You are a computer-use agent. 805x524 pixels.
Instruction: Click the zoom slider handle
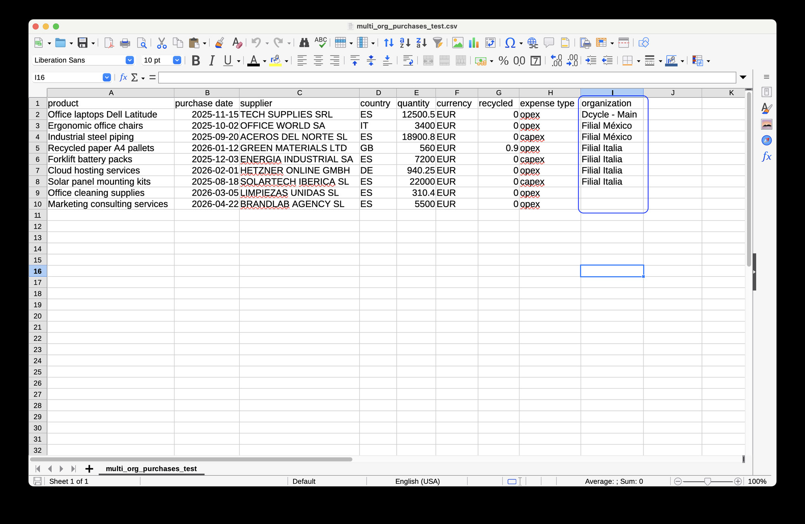tap(708, 481)
